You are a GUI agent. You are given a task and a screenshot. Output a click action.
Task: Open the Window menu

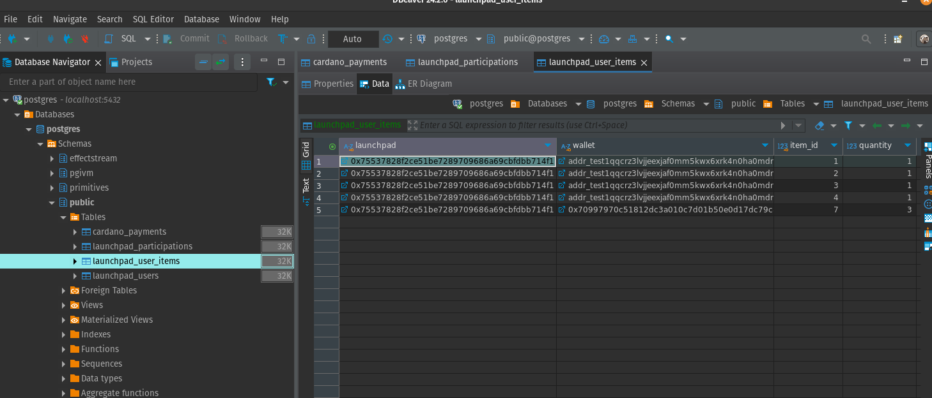click(x=245, y=19)
